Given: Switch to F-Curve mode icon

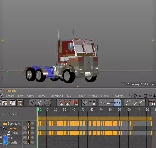Looking at the screenshot, I should pyautogui.click(x=12, y=103).
